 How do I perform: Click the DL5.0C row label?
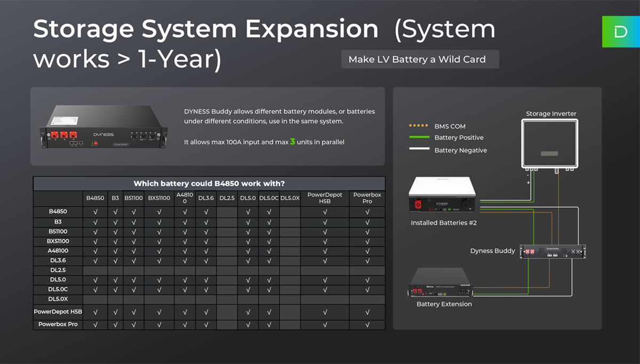coord(58,289)
